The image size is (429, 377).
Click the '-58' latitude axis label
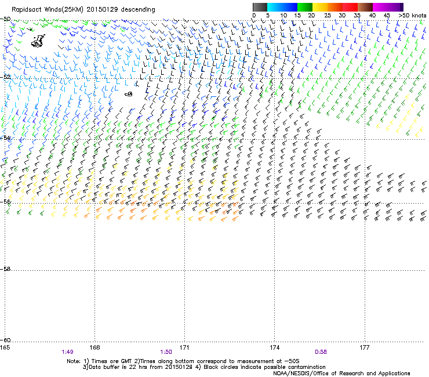(5, 269)
